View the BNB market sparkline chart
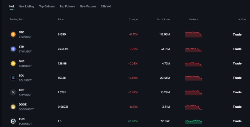 coord(193,64)
